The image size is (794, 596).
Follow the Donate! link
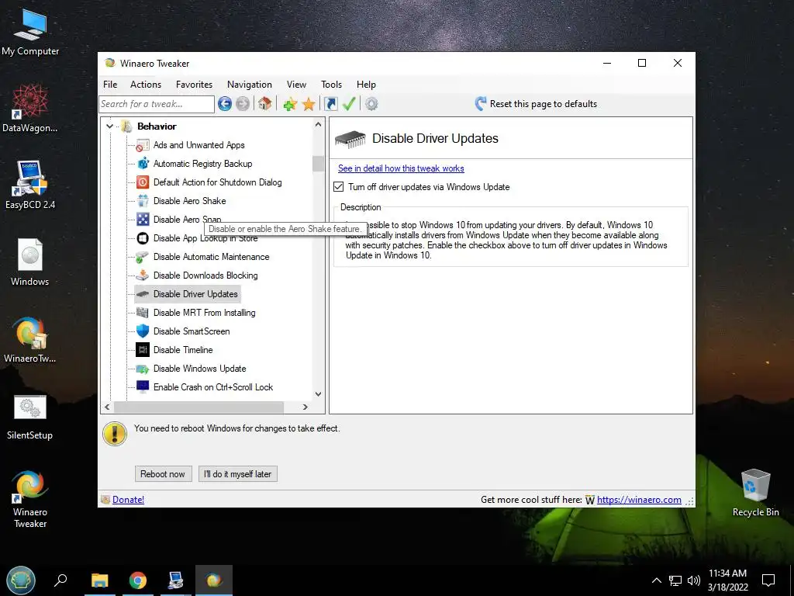(128, 500)
